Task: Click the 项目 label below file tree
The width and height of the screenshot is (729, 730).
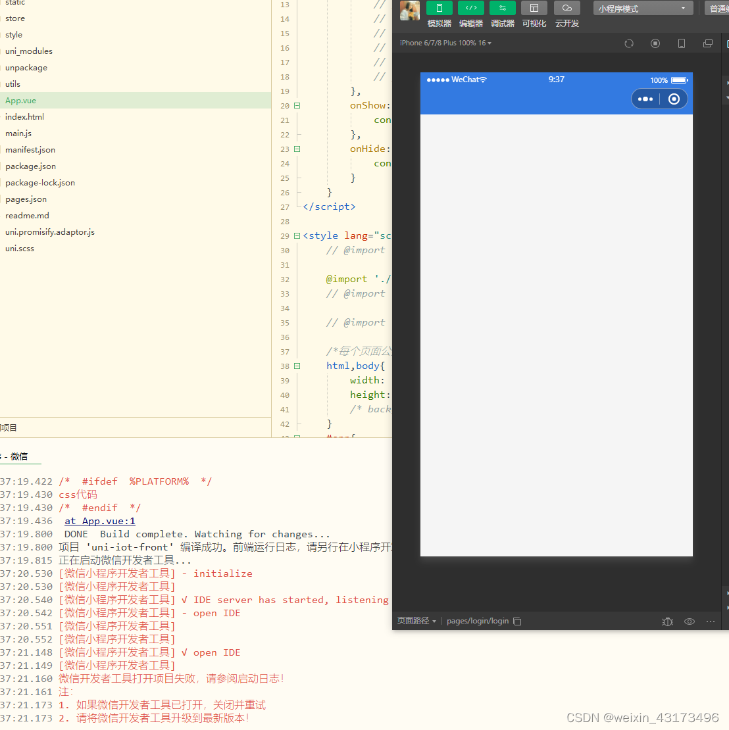Action: pyautogui.click(x=9, y=427)
